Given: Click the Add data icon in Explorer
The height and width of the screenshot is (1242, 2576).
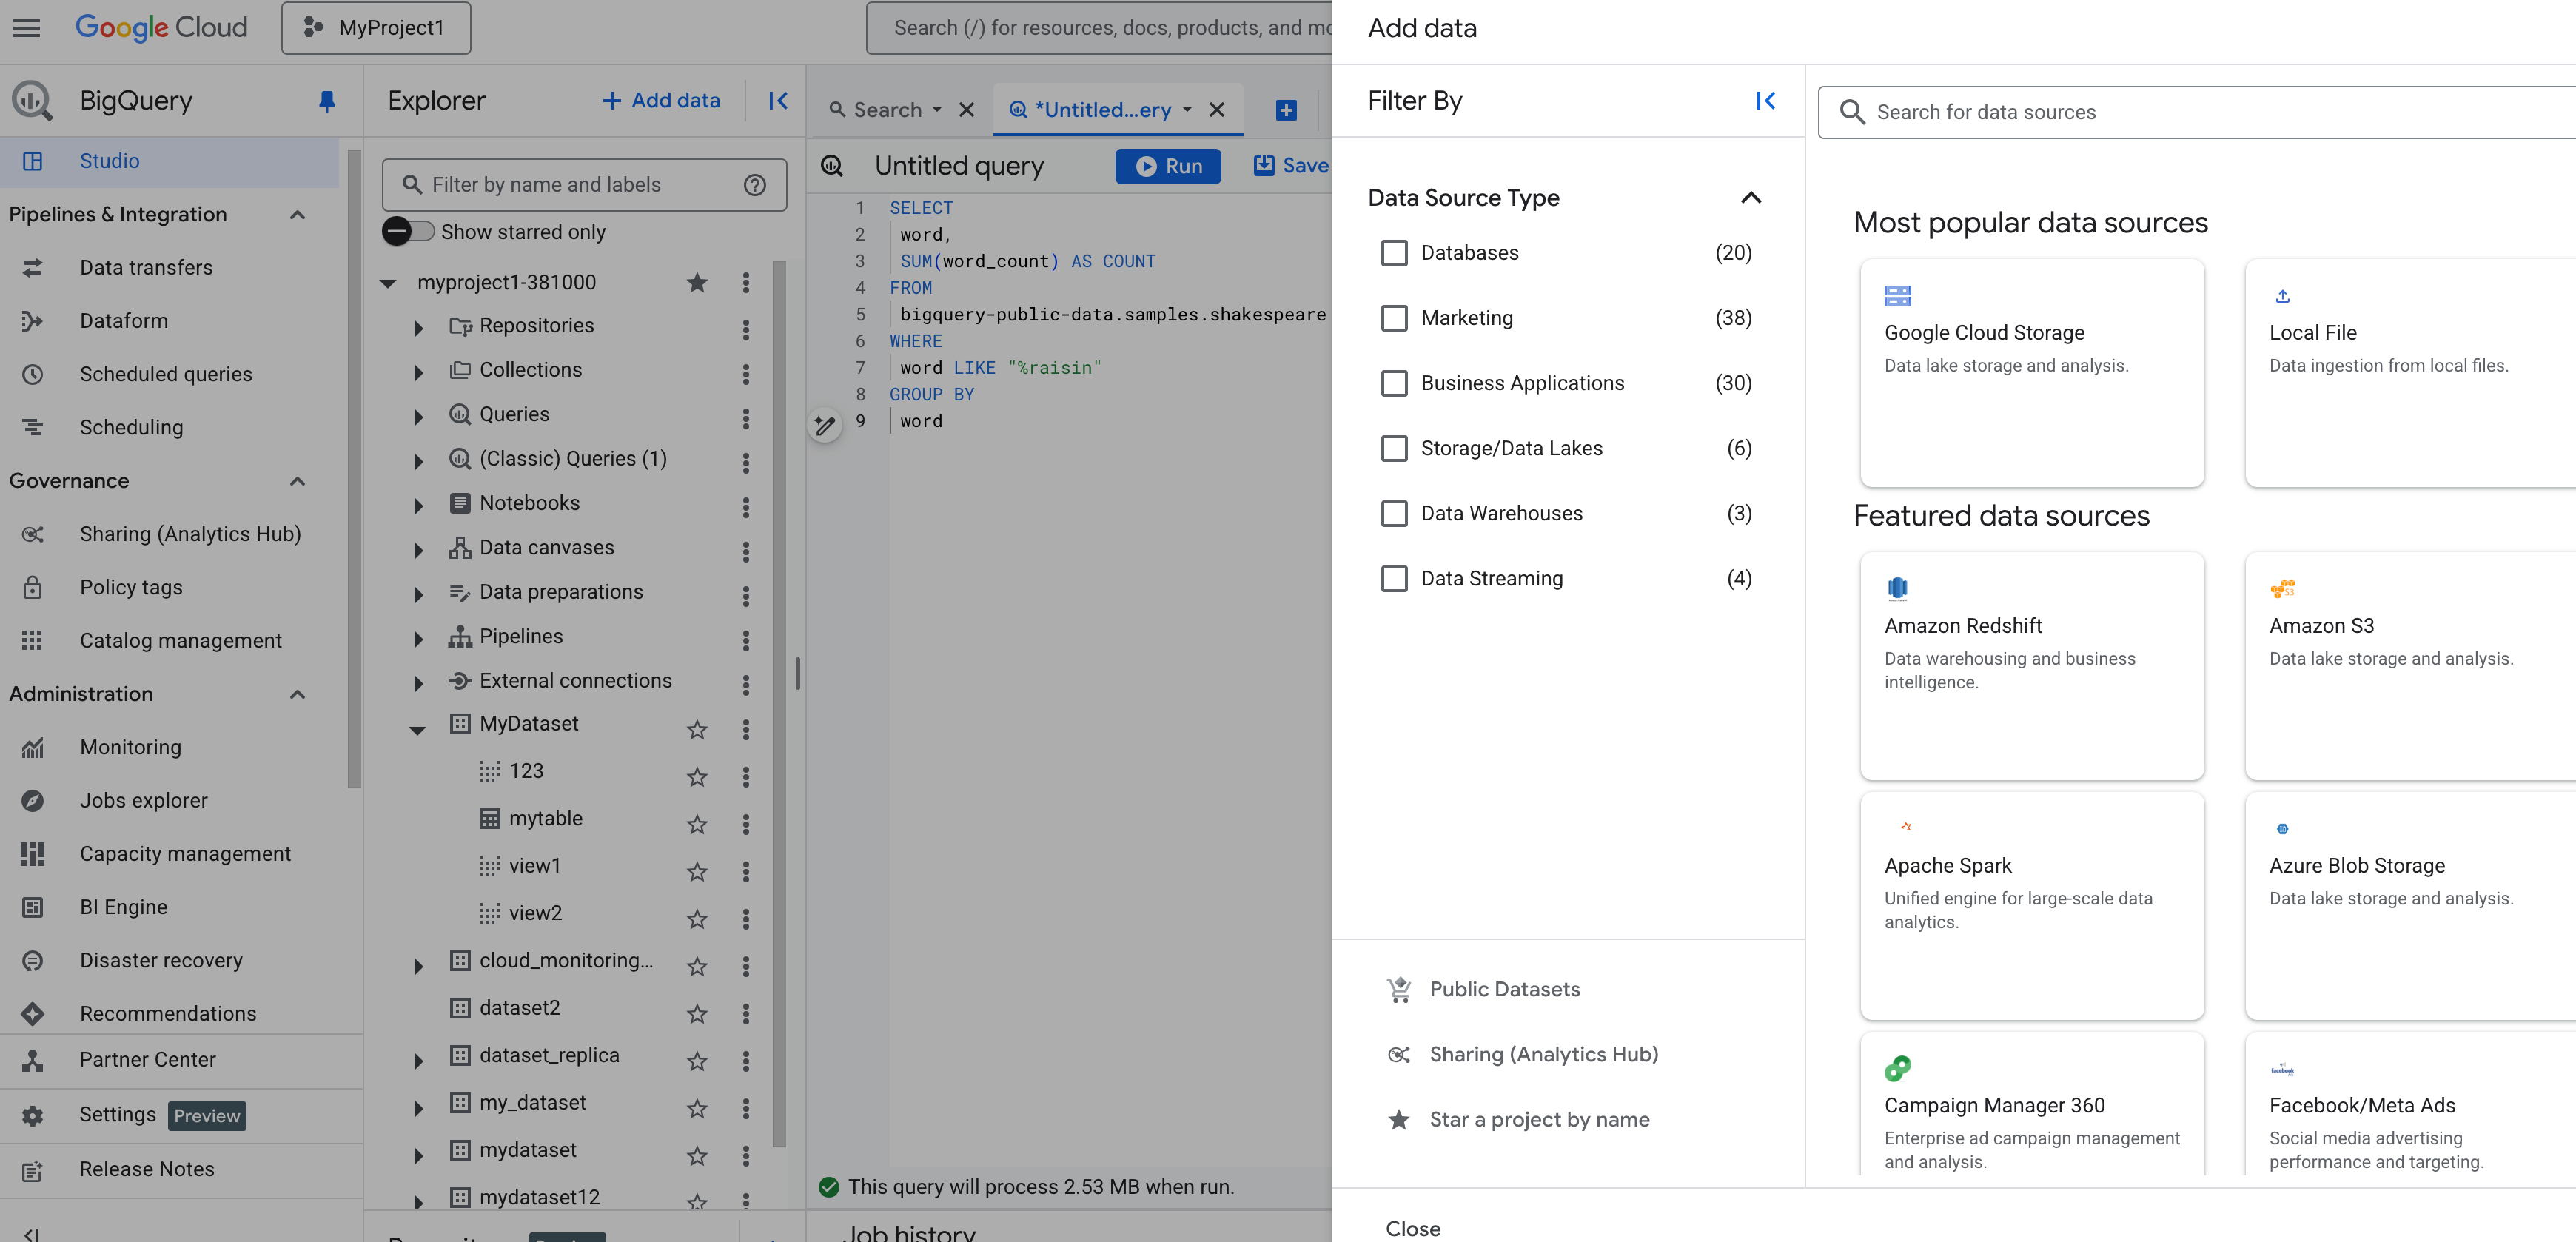Looking at the screenshot, I should [x=659, y=102].
